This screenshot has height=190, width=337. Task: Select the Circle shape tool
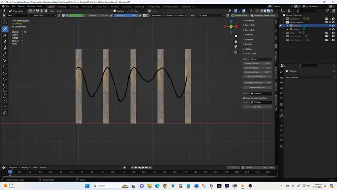pos(5,99)
